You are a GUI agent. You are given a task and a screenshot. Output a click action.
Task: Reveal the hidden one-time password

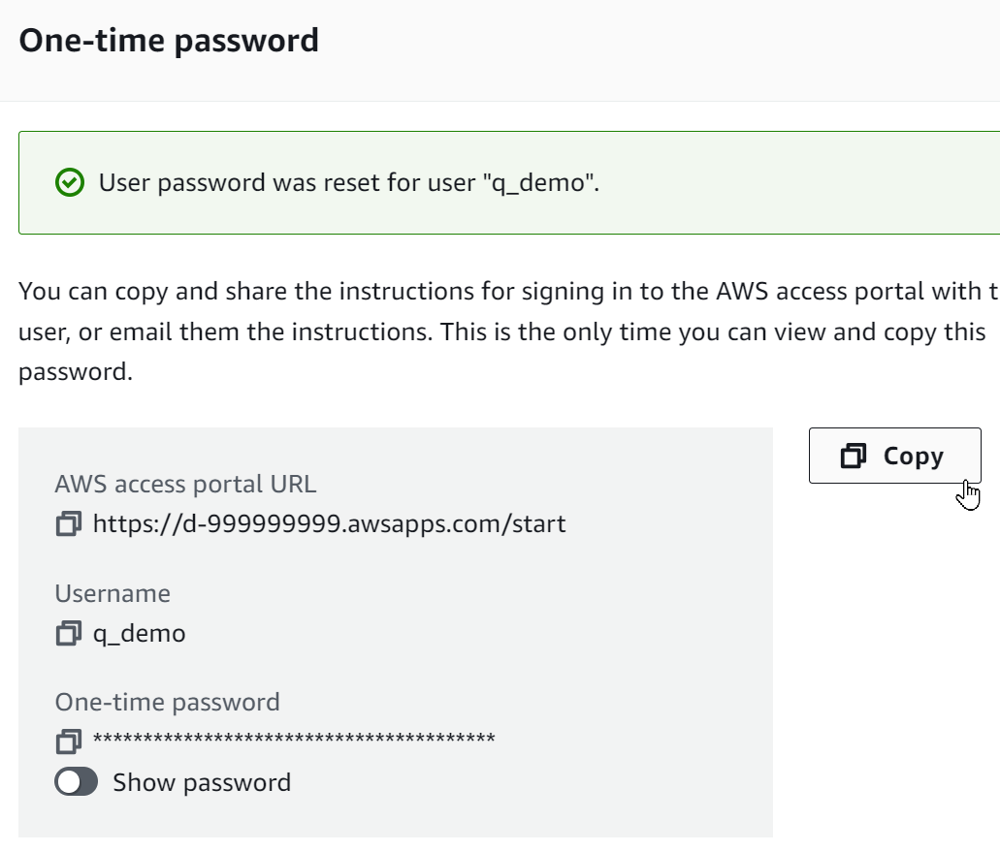pyautogui.click(x=76, y=782)
